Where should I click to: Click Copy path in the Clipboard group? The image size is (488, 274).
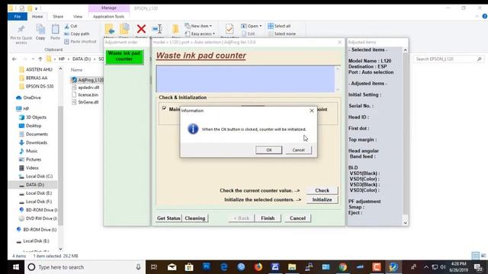click(77, 33)
